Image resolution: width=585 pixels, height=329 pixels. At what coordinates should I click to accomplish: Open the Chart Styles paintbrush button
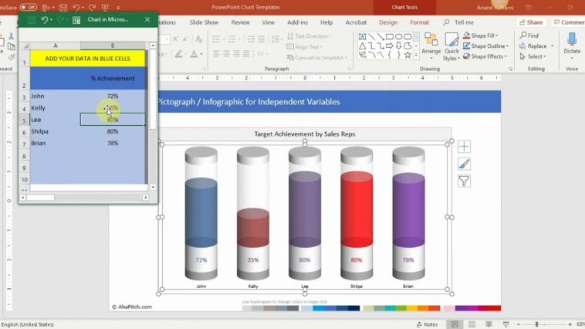click(x=464, y=164)
